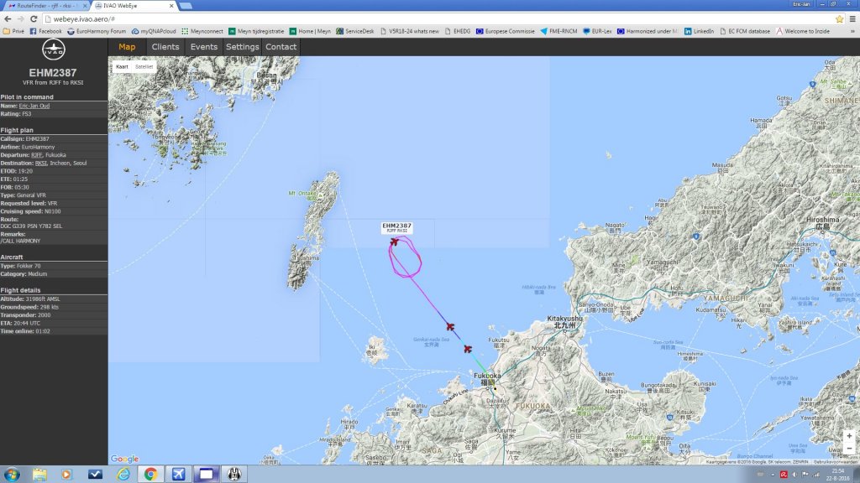The height and width of the screenshot is (483, 860).
Task: Open the Contact page
Action: (x=281, y=47)
